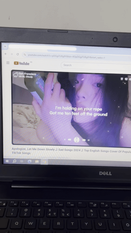
Task: Click the video showing 'I'm holding on your rope'
Action: click(71, 108)
